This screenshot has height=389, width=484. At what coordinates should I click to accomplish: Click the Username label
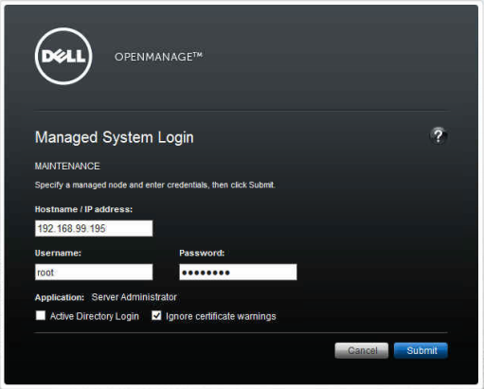[x=58, y=253]
